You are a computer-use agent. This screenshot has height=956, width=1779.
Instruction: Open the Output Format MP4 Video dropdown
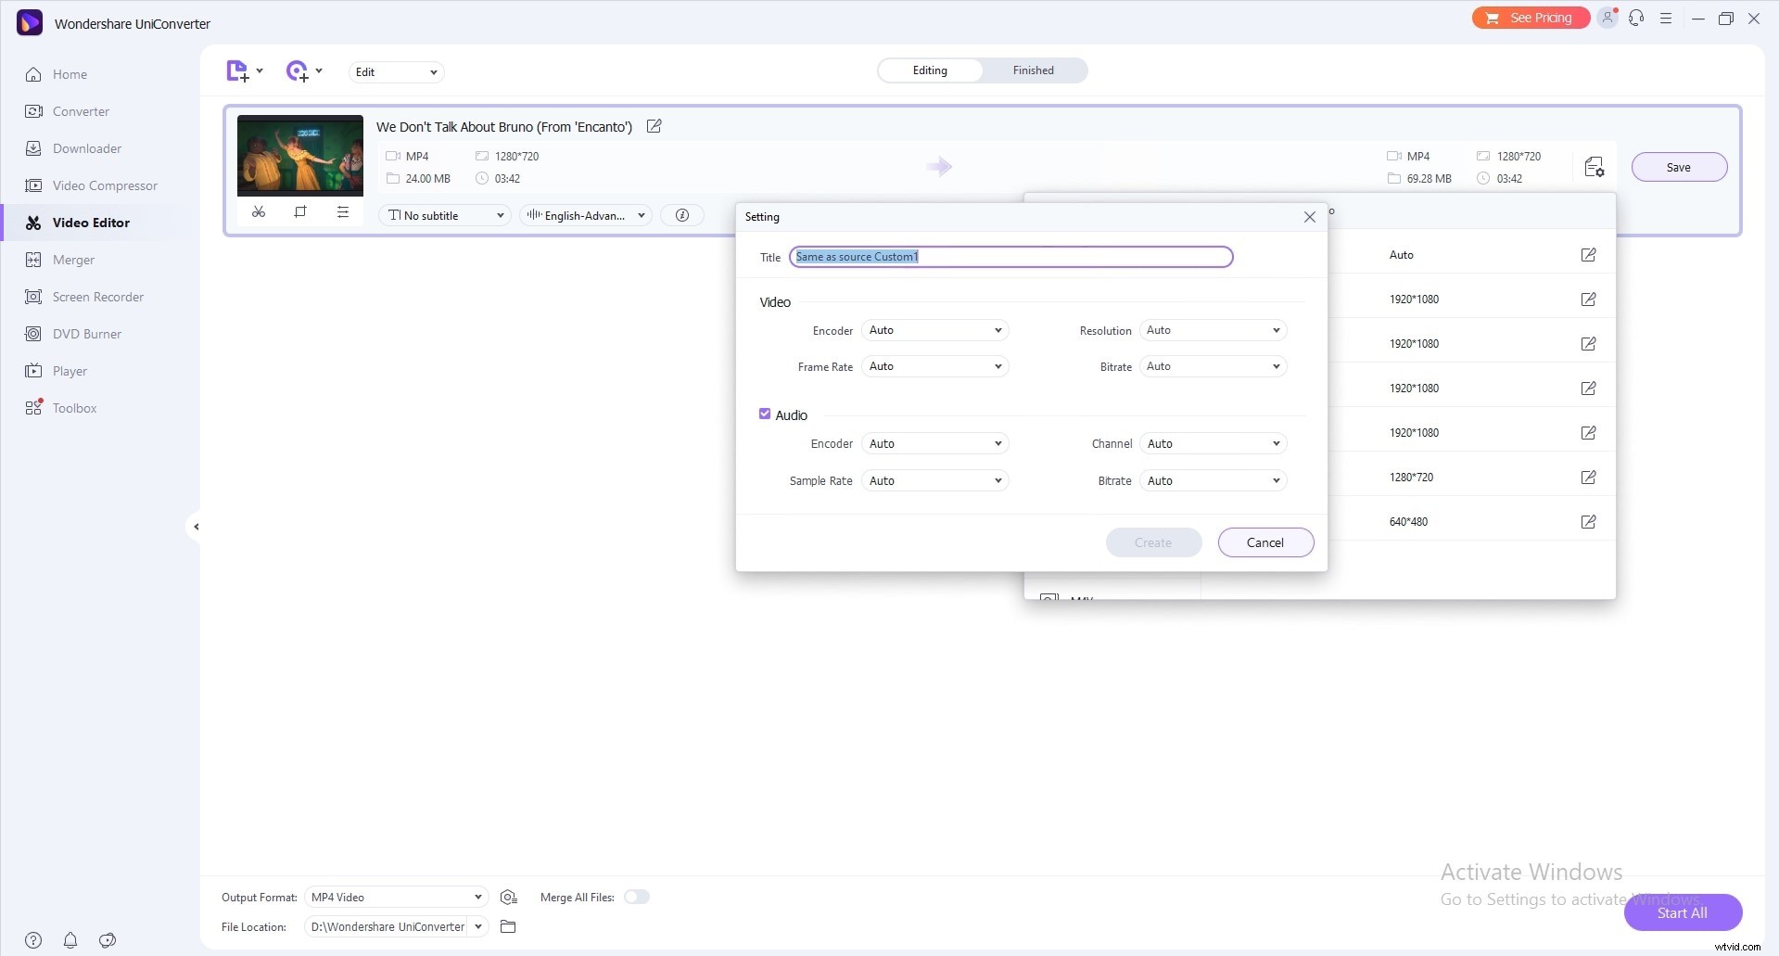(396, 897)
